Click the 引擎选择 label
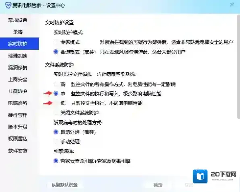240x192 pixels. [x=64, y=151]
